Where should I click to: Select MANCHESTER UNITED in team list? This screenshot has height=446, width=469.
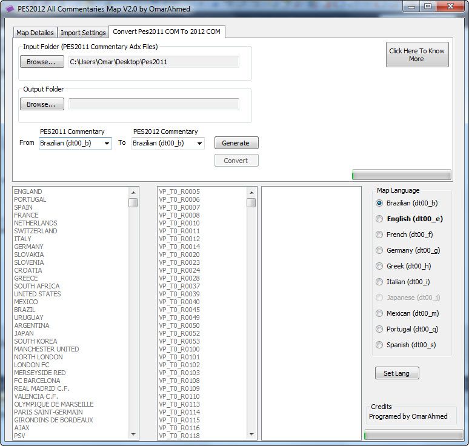pyautogui.click(x=47, y=350)
